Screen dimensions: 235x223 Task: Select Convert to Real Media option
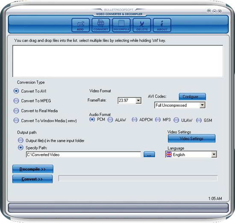pos(35,111)
